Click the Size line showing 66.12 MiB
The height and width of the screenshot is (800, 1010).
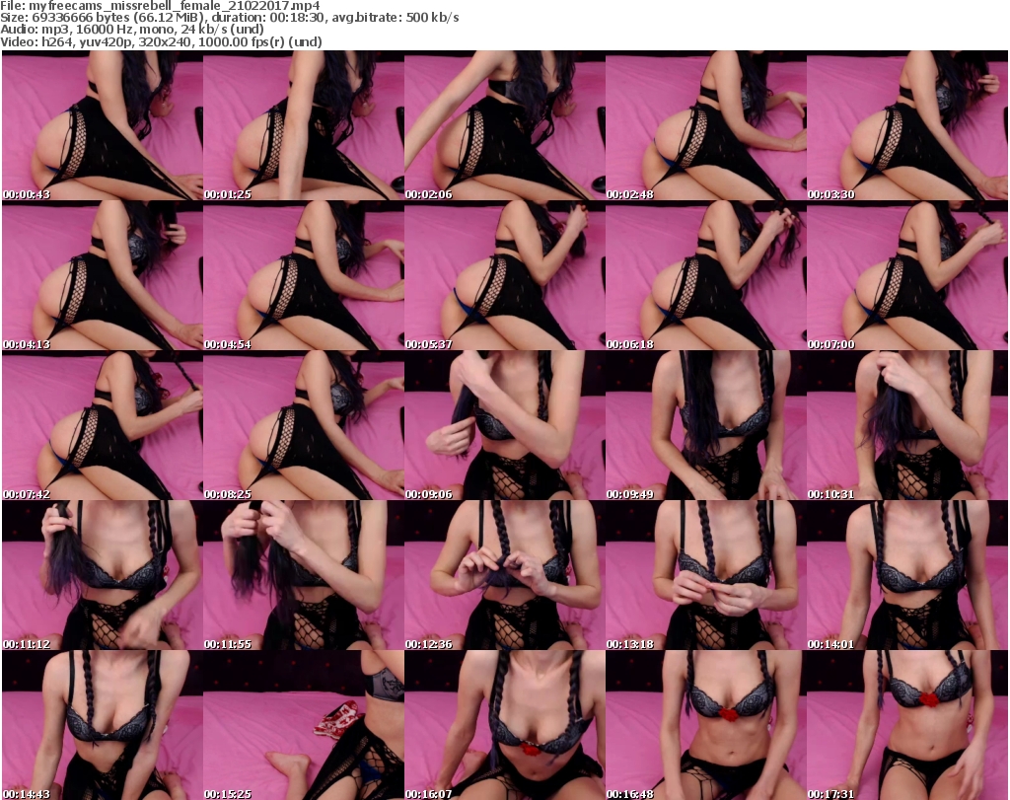pos(229,18)
